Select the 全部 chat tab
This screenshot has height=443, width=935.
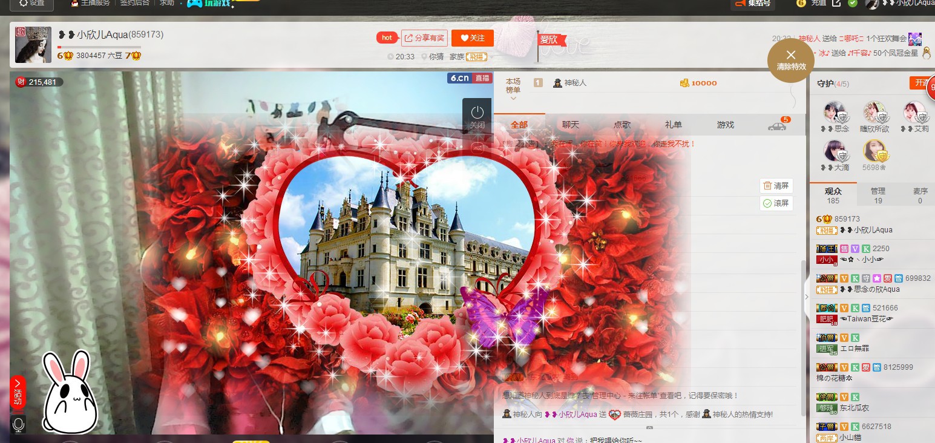coord(519,125)
